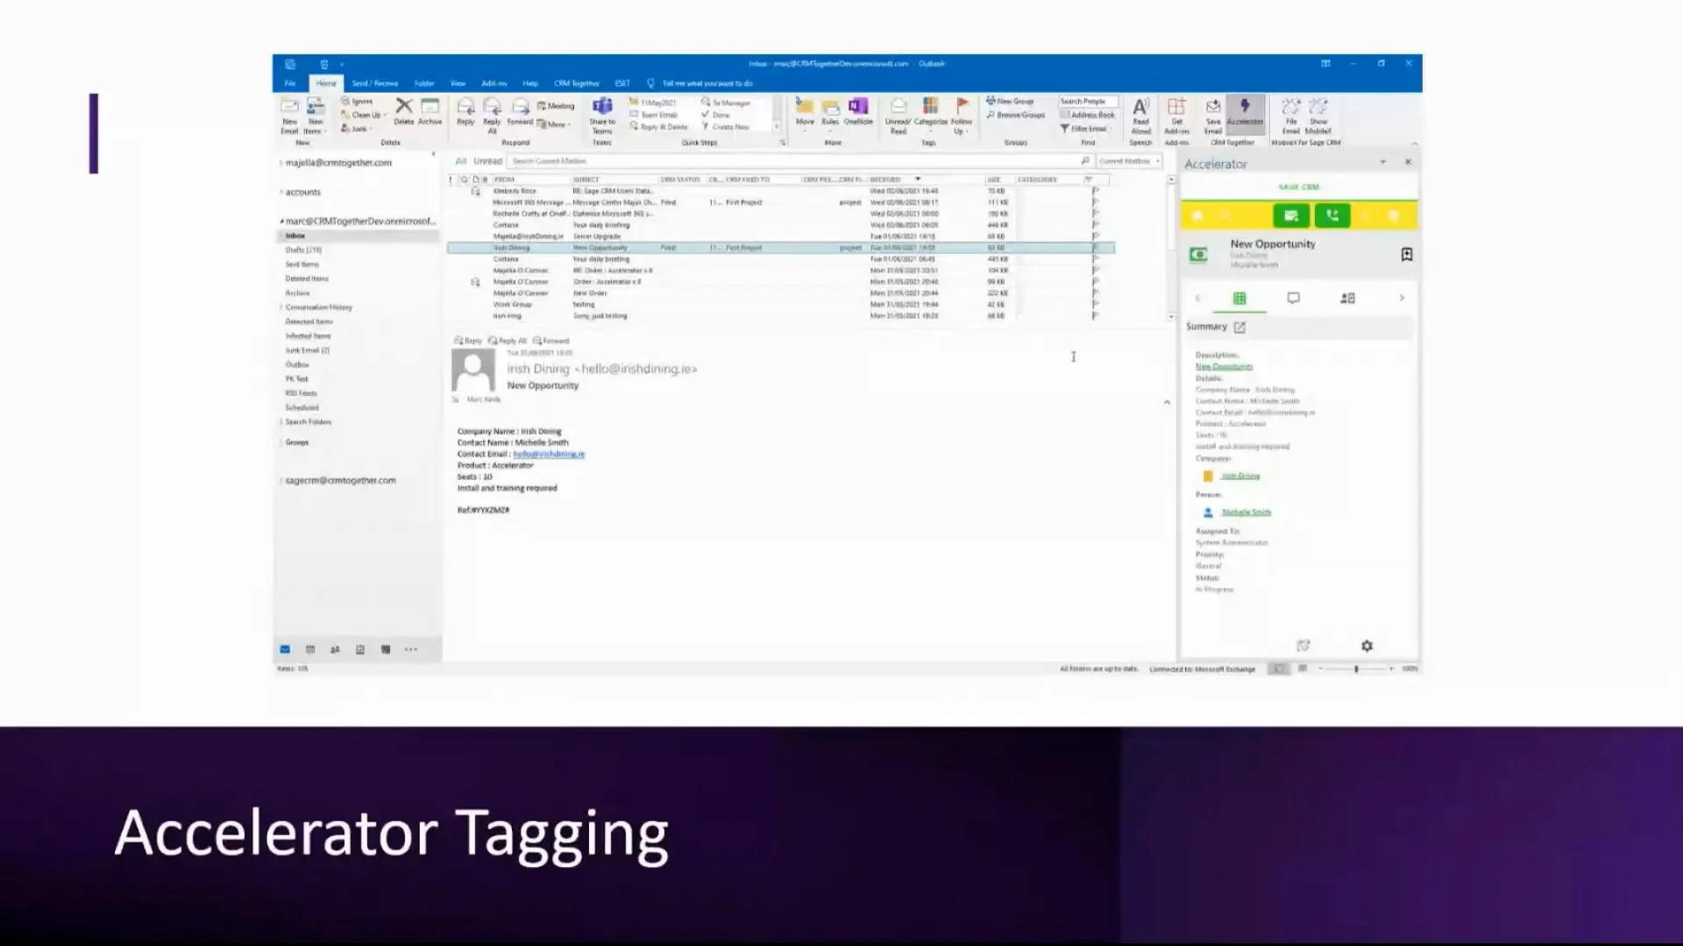Activate Read Aloud
This screenshot has height=946, width=1683.
(1141, 115)
